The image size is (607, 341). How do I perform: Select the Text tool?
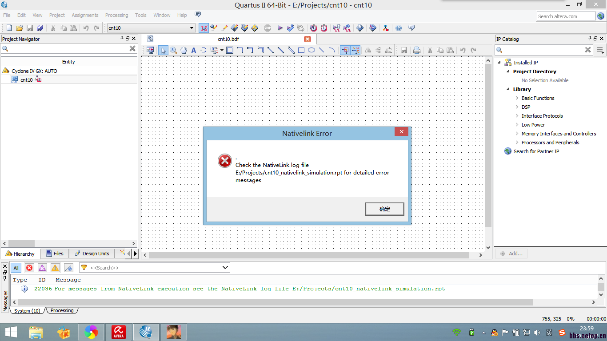point(194,50)
